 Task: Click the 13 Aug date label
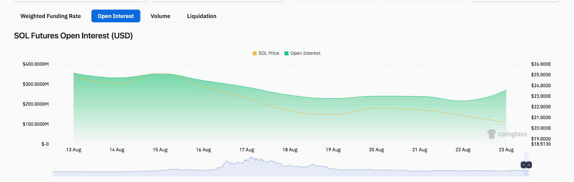[x=74, y=150]
